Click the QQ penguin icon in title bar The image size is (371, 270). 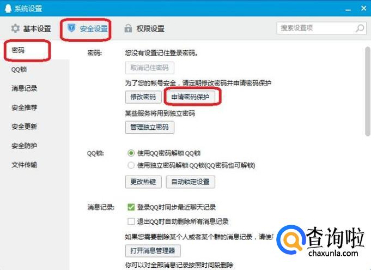8,9
